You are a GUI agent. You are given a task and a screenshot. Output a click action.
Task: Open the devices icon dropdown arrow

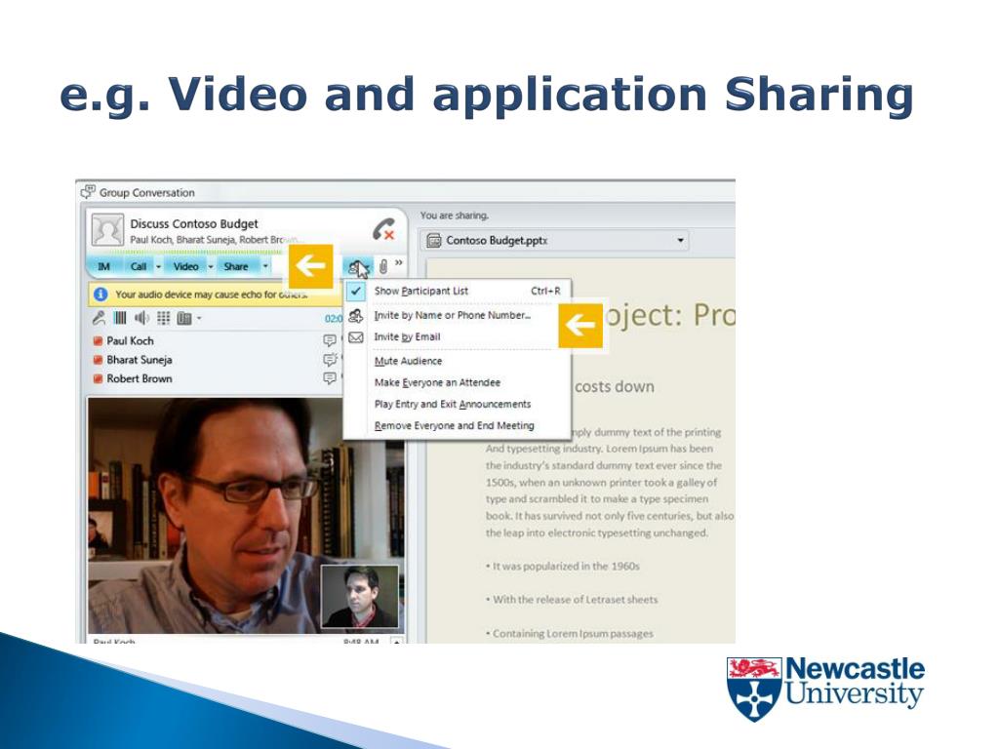tap(199, 319)
